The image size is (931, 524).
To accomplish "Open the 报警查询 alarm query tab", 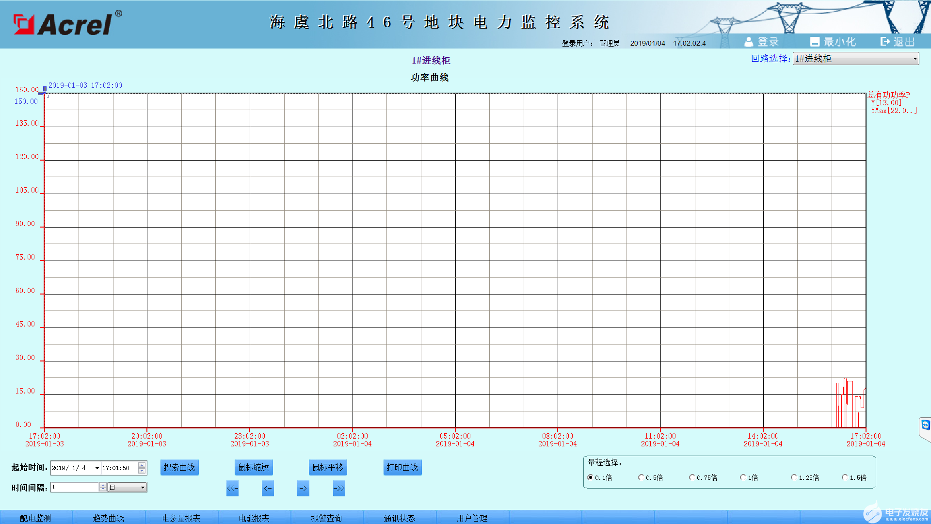I will pyautogui.click(x=326, y=518).
